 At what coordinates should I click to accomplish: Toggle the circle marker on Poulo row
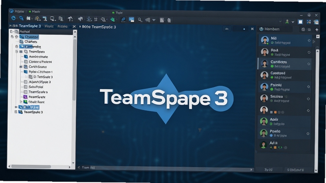pyautogui.click(x=308, y=134)
